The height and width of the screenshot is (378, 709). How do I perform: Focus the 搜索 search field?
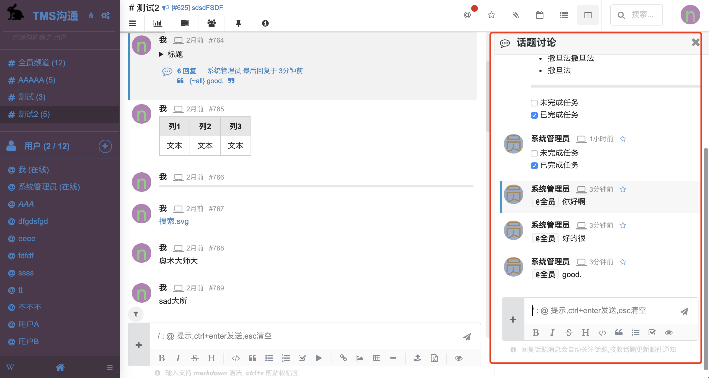tap(637, 15)
